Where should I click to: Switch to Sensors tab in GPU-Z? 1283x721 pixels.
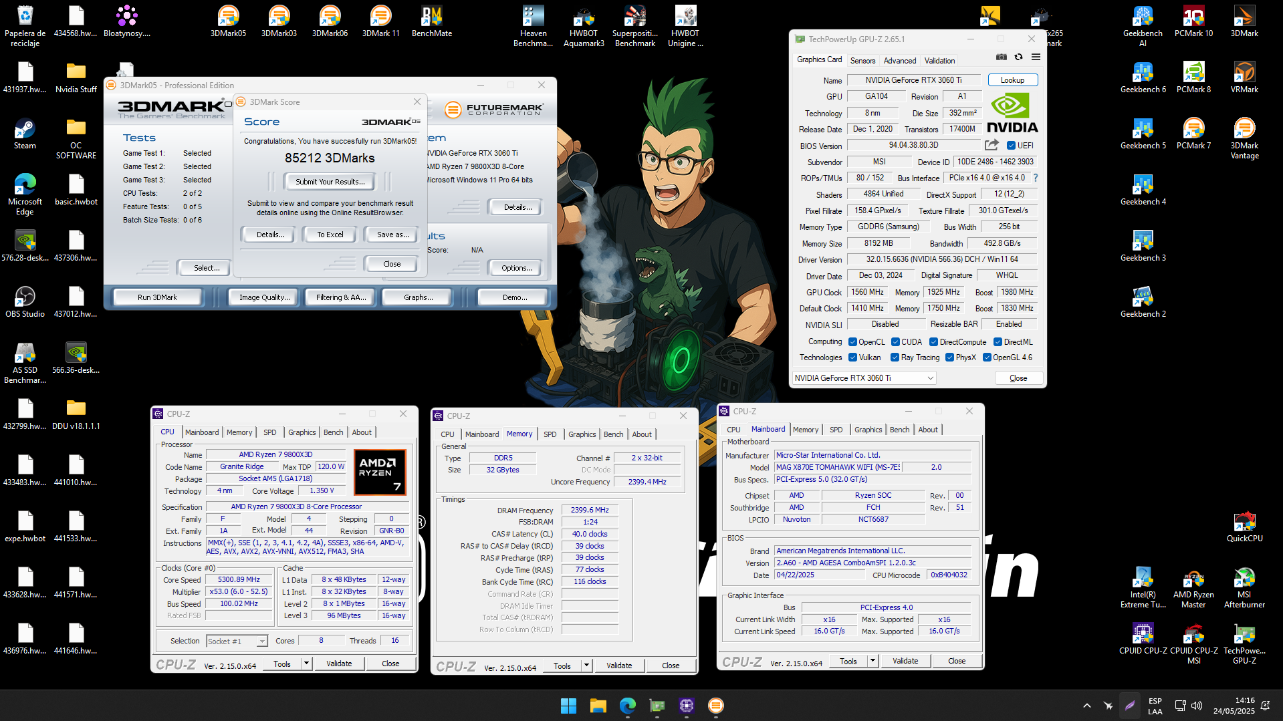pos(862,60)
